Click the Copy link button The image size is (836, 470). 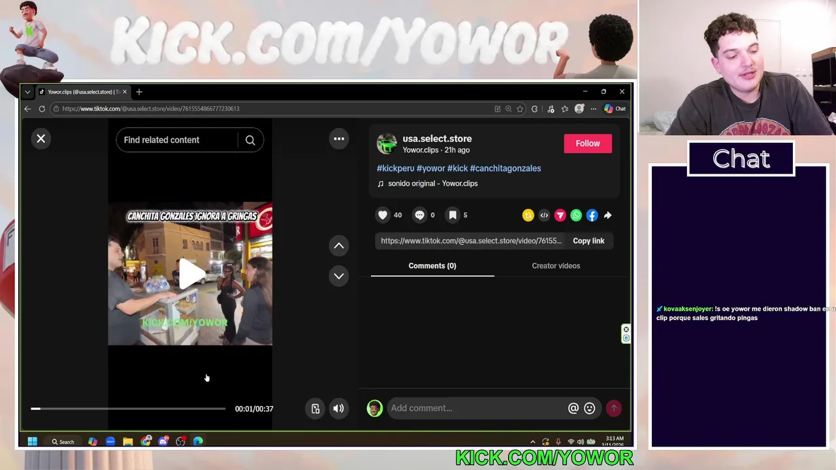(588, 241)
